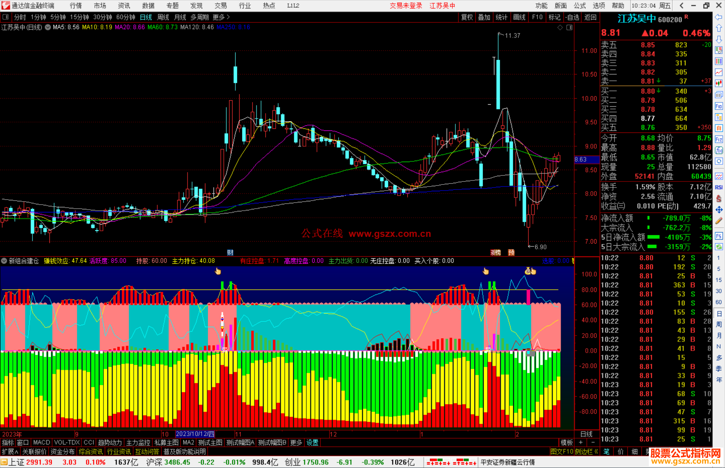Click the 复权 button
This screenshot has width=725, height=468.
(x=467, y=17)
